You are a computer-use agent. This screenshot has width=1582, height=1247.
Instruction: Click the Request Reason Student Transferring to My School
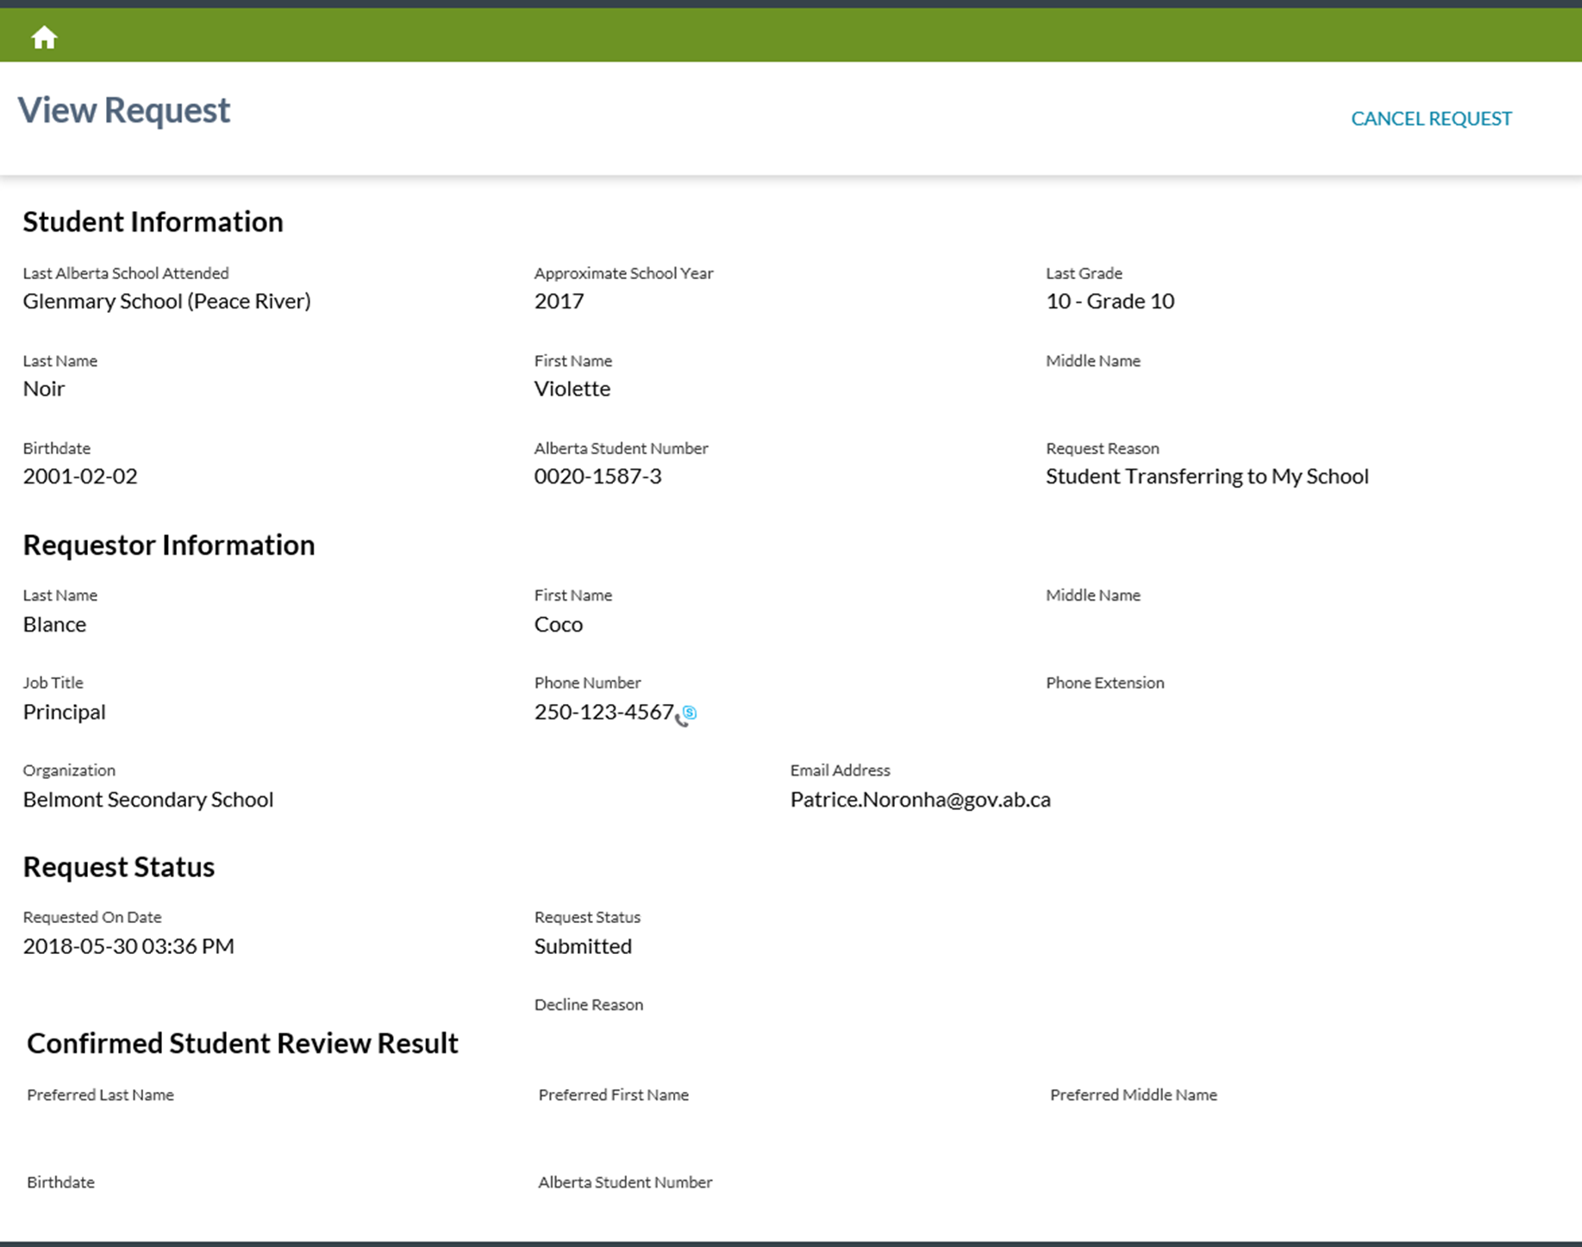1207,476
